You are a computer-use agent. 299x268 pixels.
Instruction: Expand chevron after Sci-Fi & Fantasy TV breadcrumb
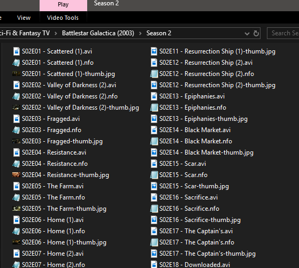pyautogui.click(x=56, y=34)
